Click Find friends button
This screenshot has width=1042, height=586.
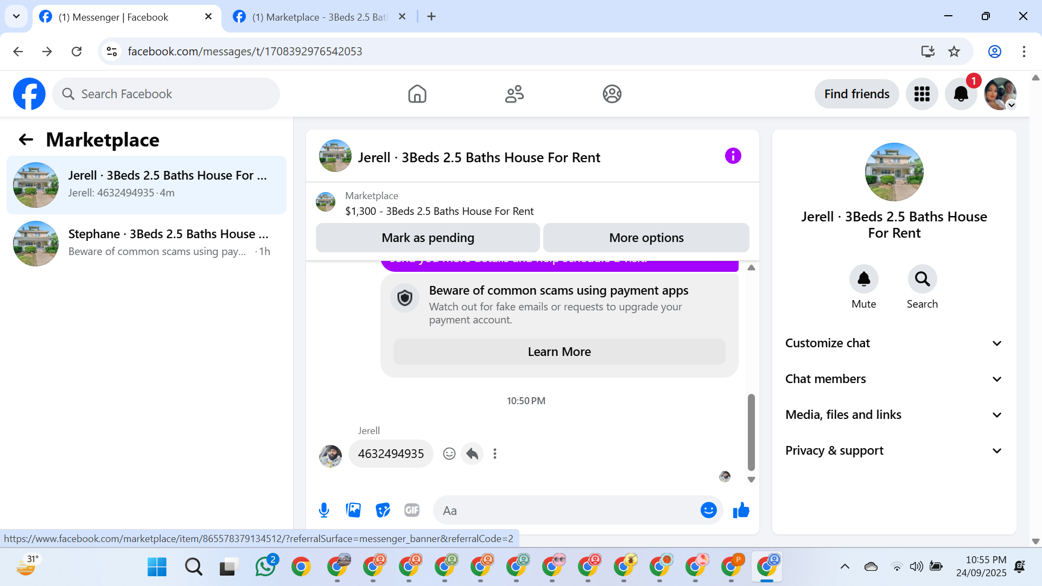click(x=856, y=94)
